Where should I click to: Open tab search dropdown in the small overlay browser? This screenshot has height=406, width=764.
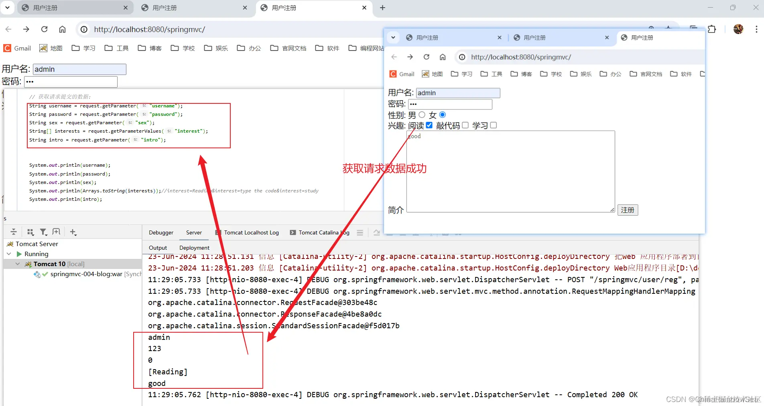393,37
